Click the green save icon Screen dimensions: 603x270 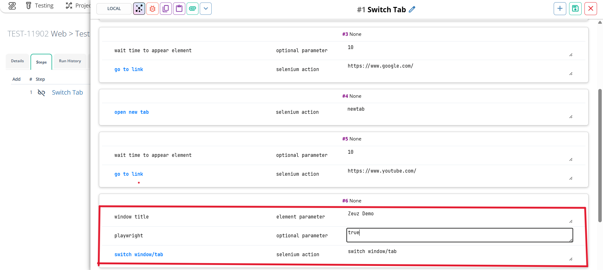pos(575,9)
